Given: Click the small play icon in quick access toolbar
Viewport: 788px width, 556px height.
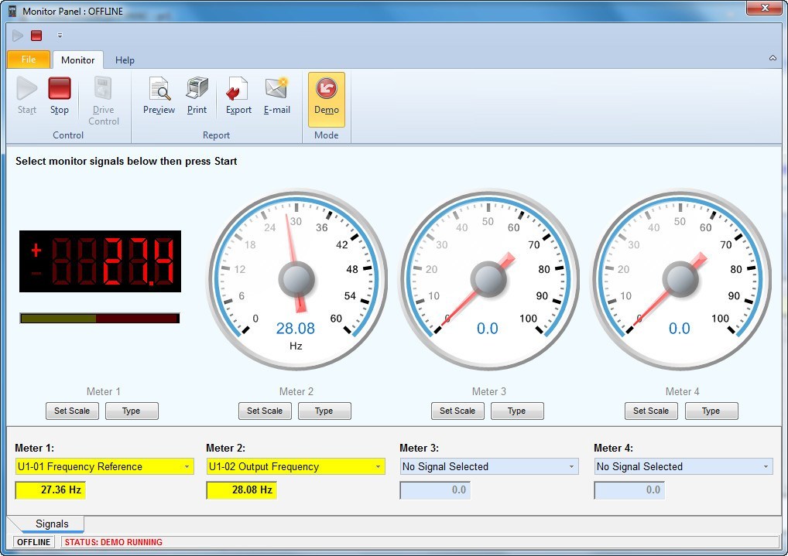Looking at the screenshot, I should point(18,35).
